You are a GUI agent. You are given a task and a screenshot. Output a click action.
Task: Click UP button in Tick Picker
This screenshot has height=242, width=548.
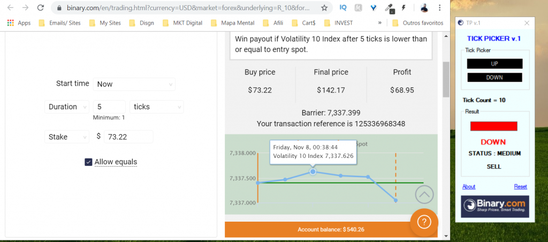pyautogui.click(x=494, y=64)
